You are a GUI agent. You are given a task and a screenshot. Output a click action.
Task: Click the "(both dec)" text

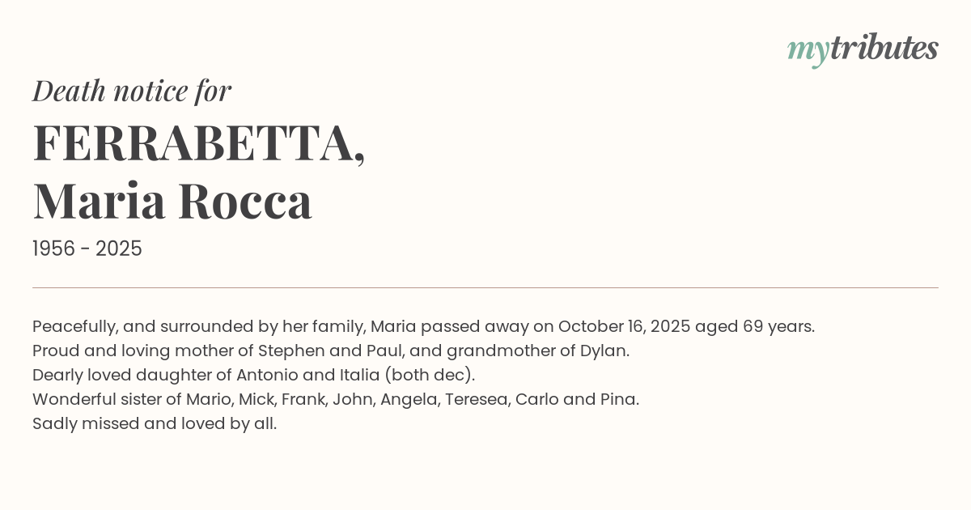429,375
